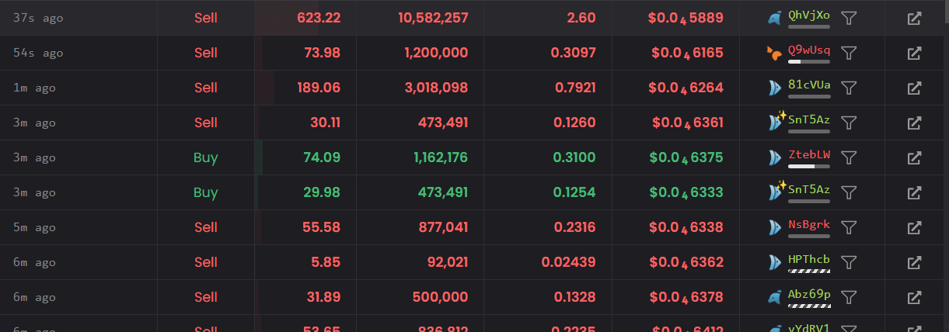Apply the ZtebLW wallet filter

[849, 157]
